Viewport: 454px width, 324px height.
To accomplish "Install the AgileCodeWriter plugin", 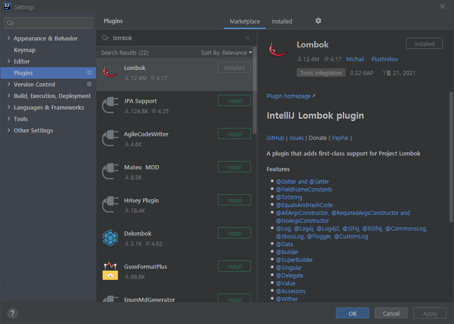I will tap(234, 134).
